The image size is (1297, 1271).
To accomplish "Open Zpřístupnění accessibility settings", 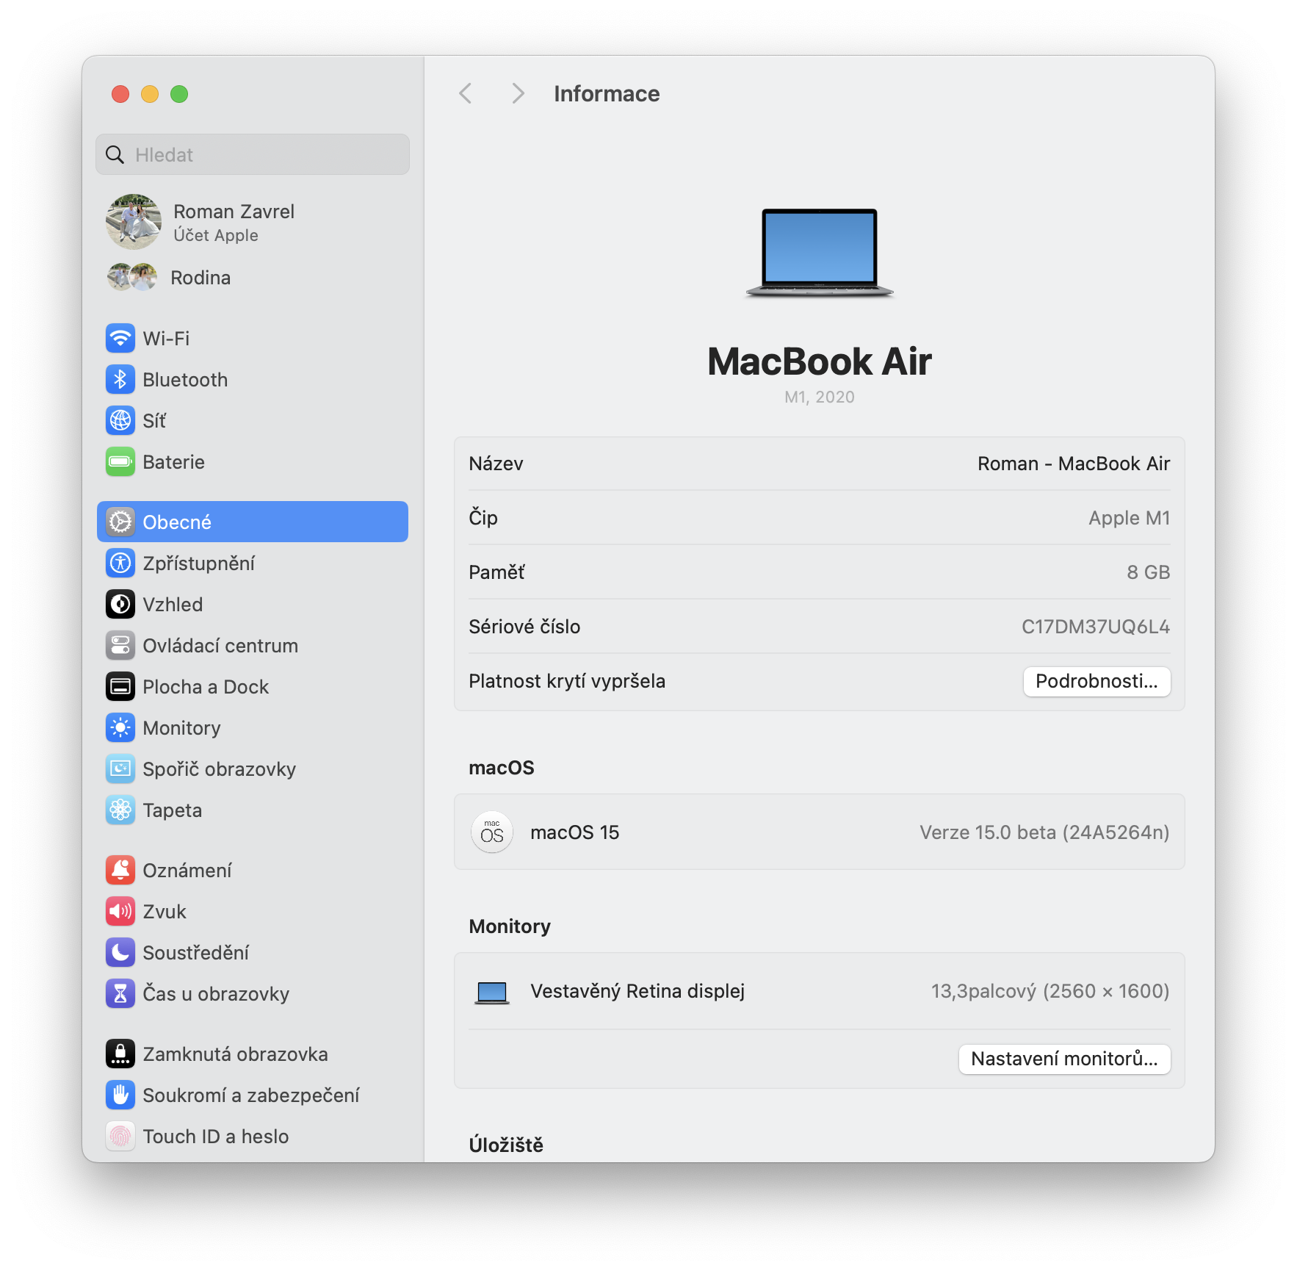I will 199,563.
